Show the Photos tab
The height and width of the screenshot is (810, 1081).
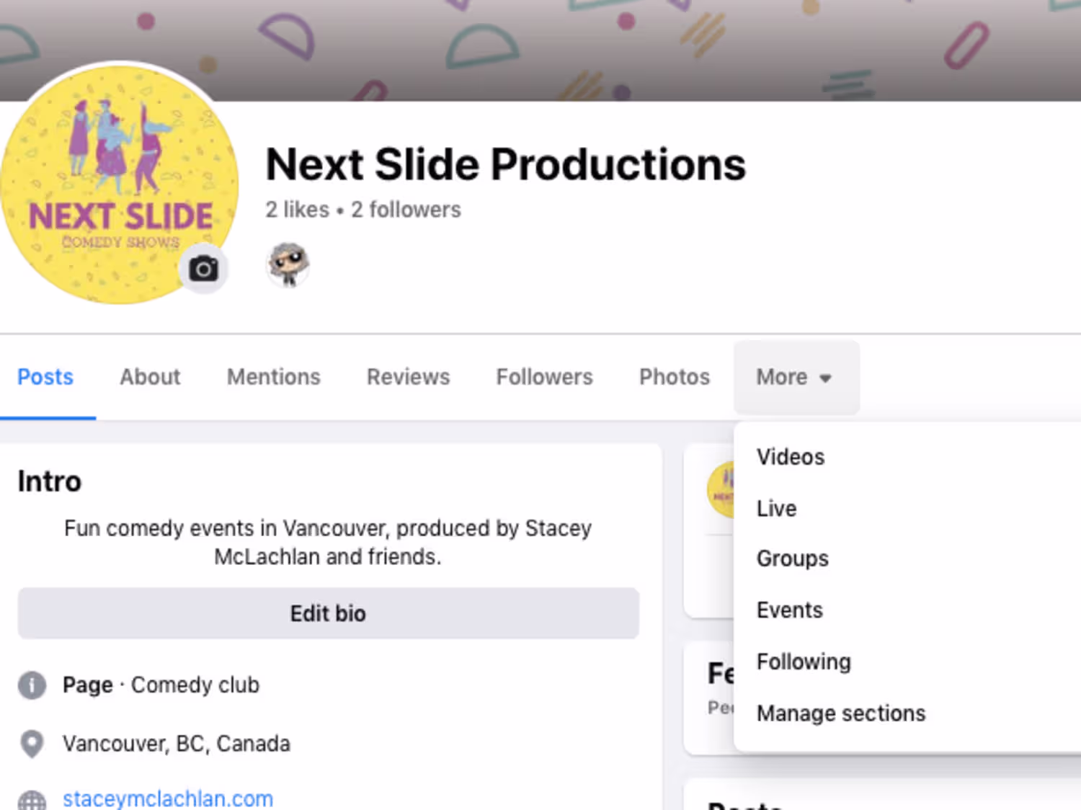click(x=675, y=377)
